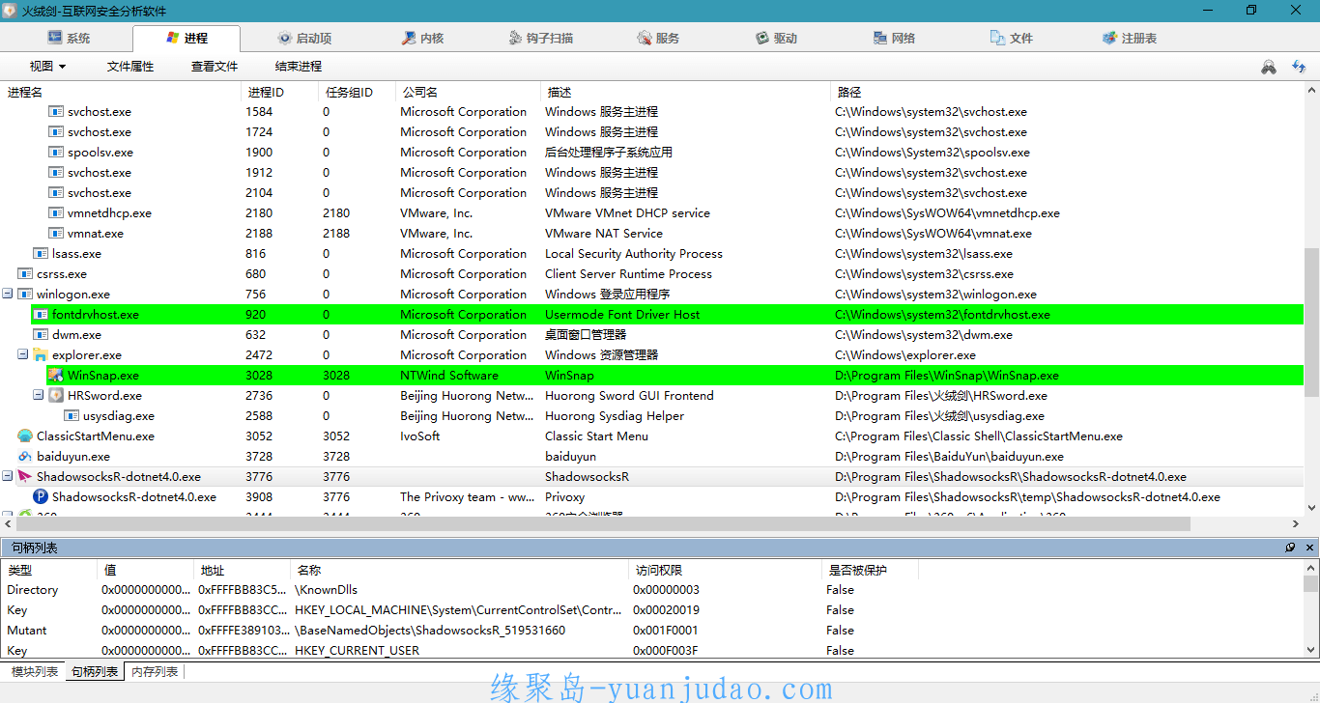This screenshot has height=703, width=1320.
Task: Click the Local Security Authority Process description
Action: pyautogui.click(x=634, y=253)
